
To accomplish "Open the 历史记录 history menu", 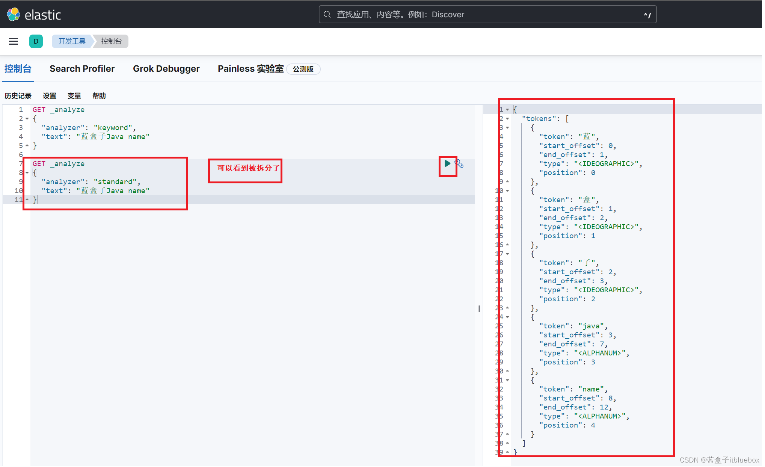I will coord(18,96).
